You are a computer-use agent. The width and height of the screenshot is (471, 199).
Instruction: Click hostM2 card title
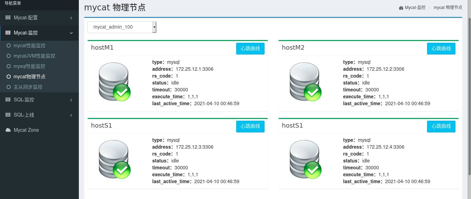click(x=293, y=48)
